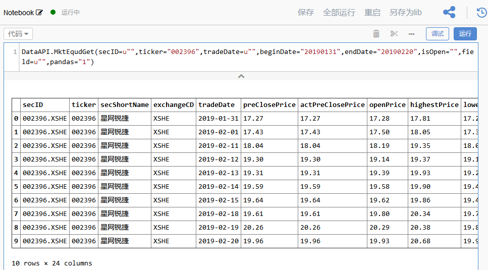Click line number 1 in the code gutter

tap(15, 52)
